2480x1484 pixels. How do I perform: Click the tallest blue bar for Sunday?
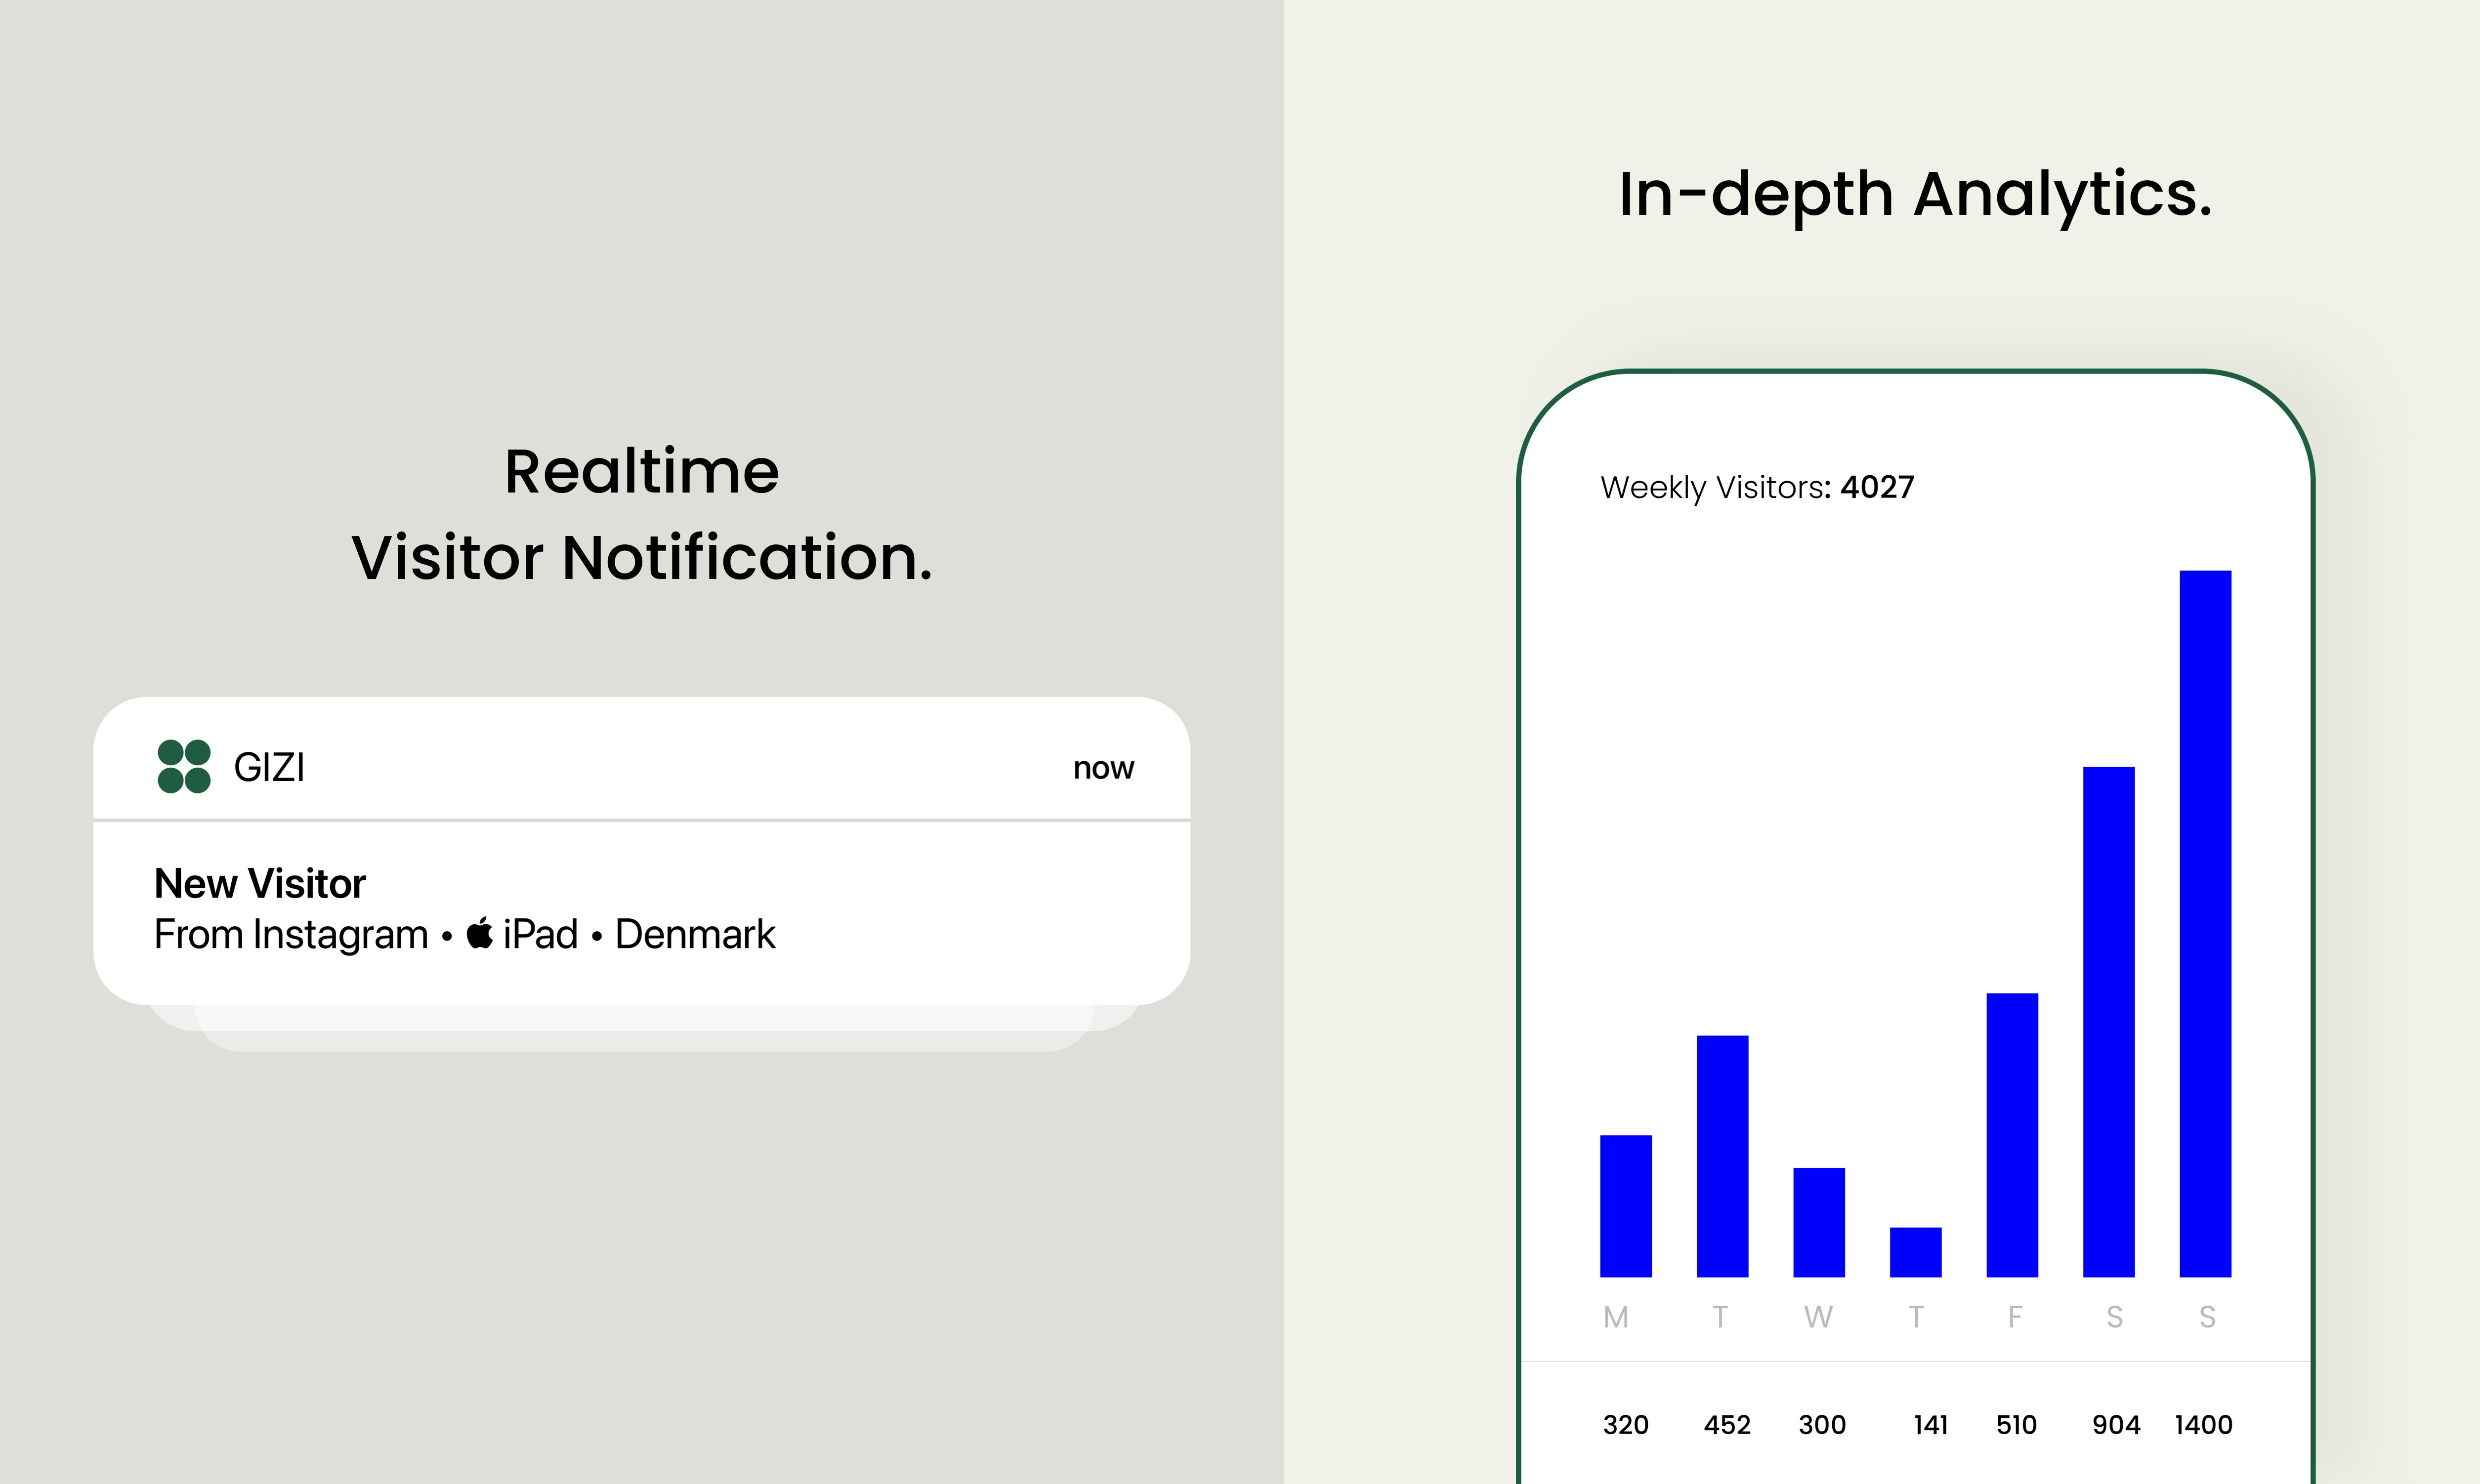tap(2205, 923)
